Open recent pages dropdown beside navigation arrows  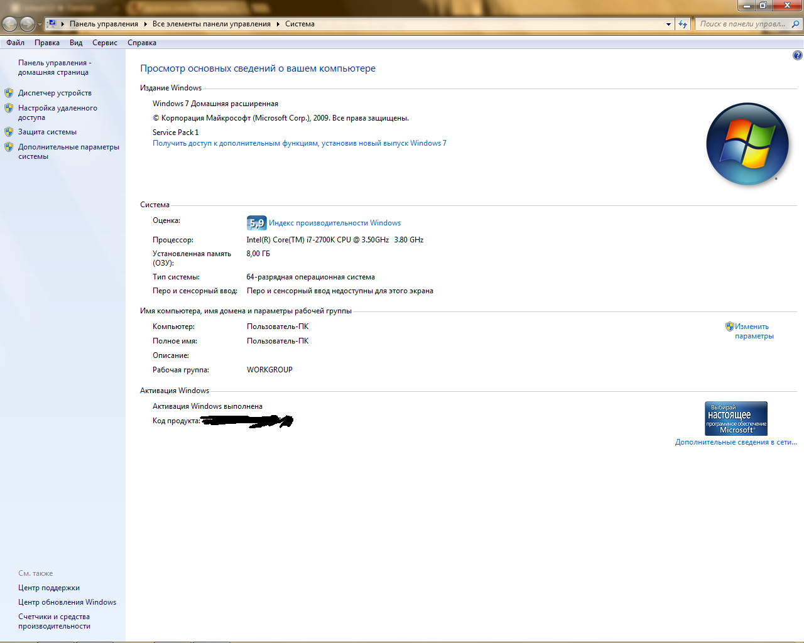(x=40, y=24)
